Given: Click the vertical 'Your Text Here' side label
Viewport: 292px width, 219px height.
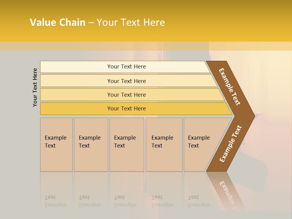Looking at the screenshot, I should click(x=35, y=87).
